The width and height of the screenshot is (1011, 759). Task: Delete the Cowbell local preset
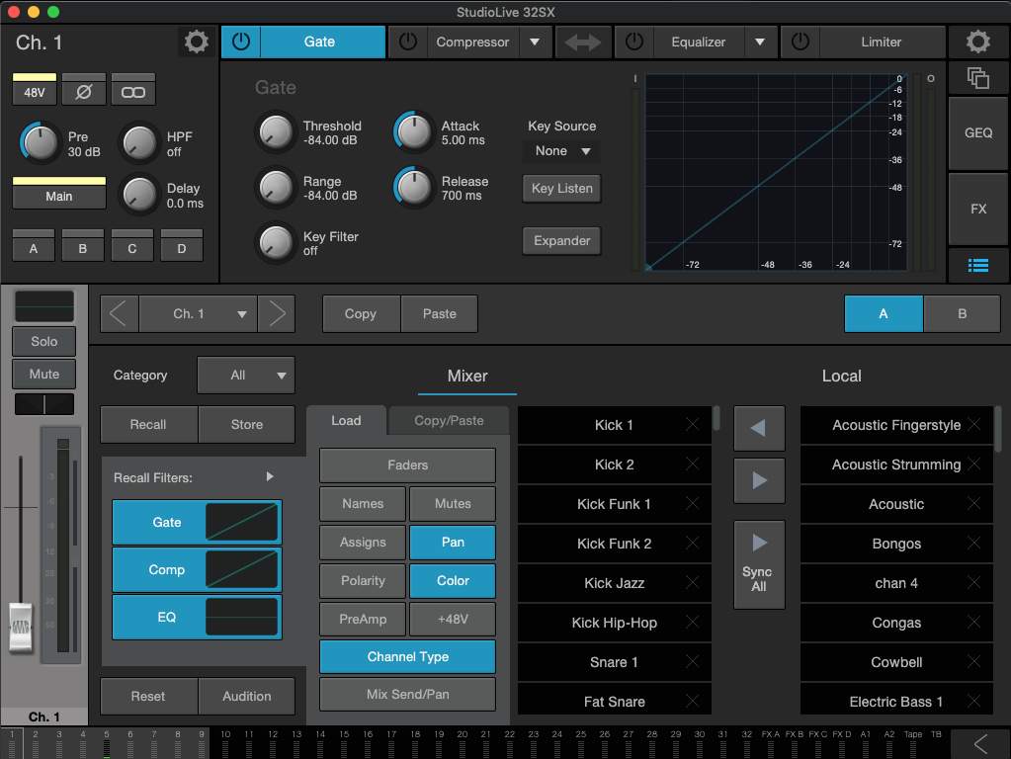973,661
